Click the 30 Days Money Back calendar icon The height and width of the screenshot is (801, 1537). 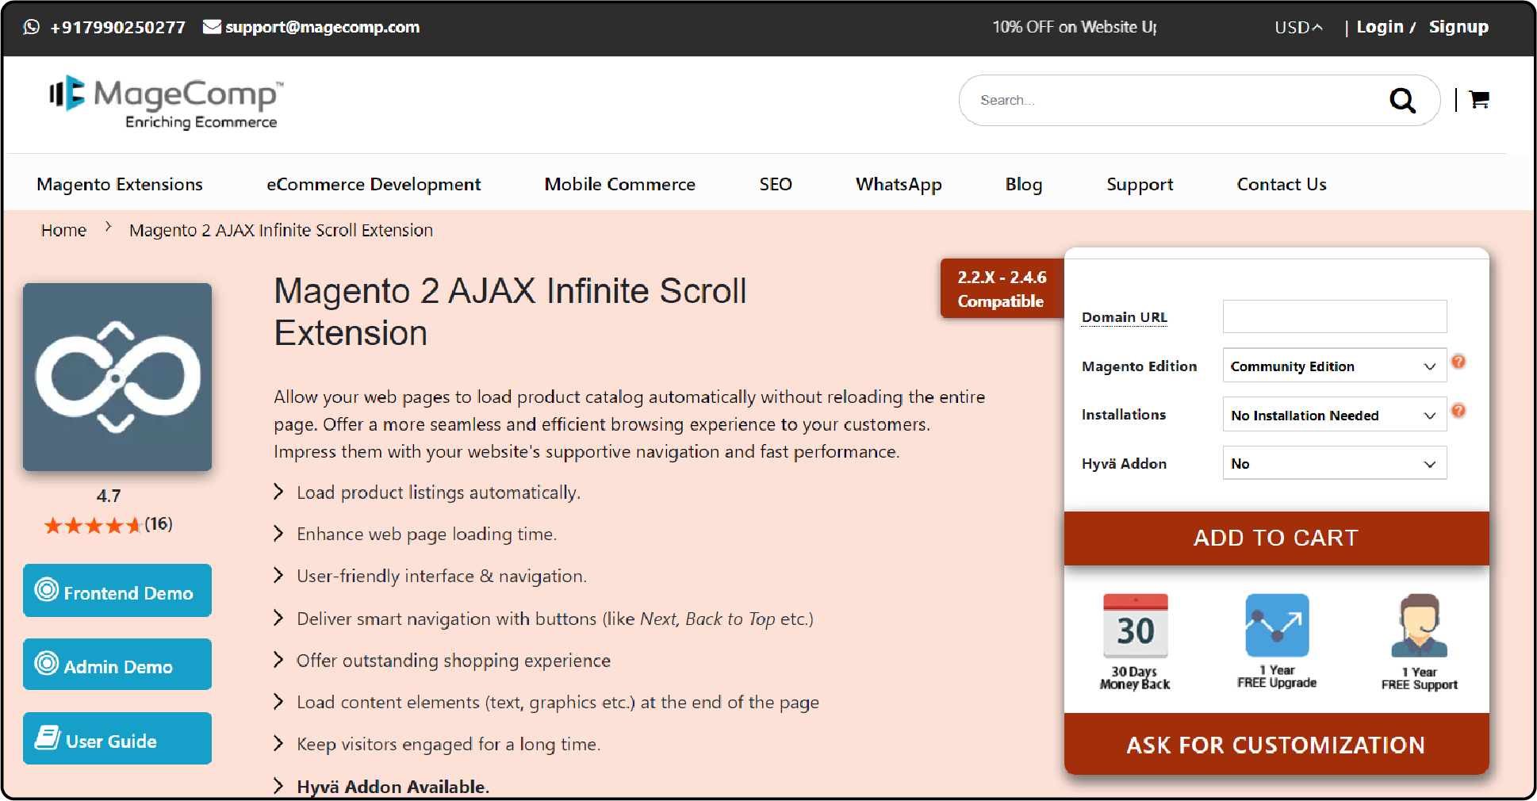1136,626
